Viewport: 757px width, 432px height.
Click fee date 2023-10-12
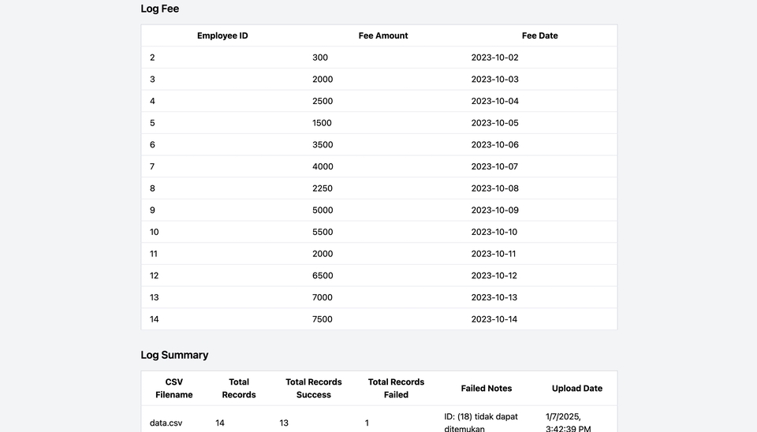494,275
